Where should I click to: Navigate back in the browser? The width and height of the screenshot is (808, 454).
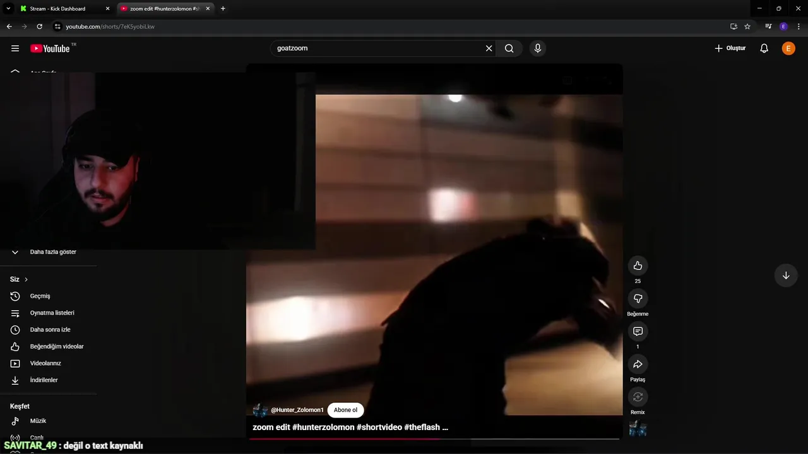[x=9, y=26]
